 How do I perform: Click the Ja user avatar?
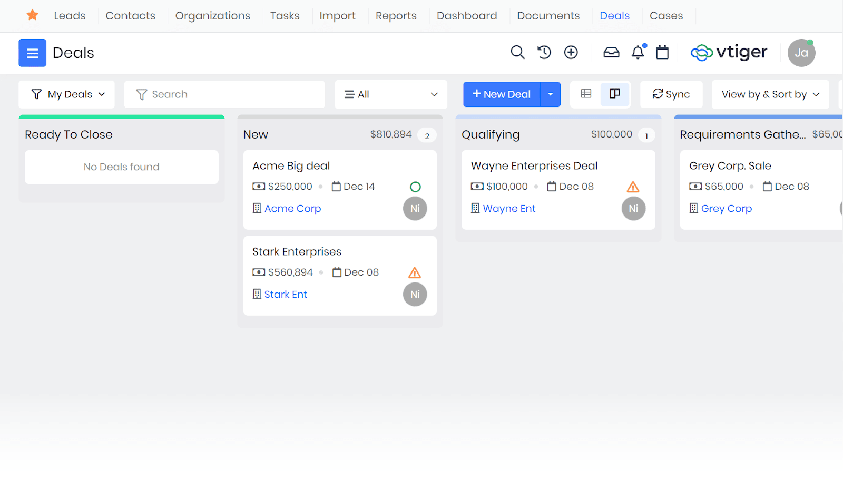(801, 52)
